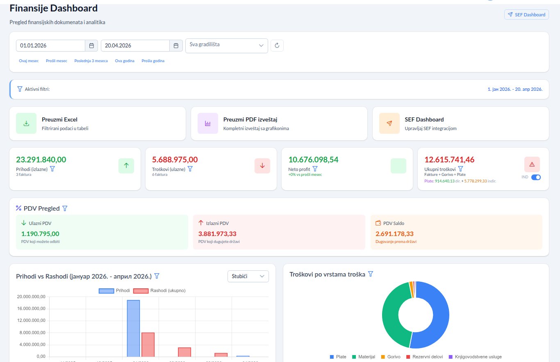Open the Stubići chart type dropdown
Screen dimensions: 560x362
point(248,277)
